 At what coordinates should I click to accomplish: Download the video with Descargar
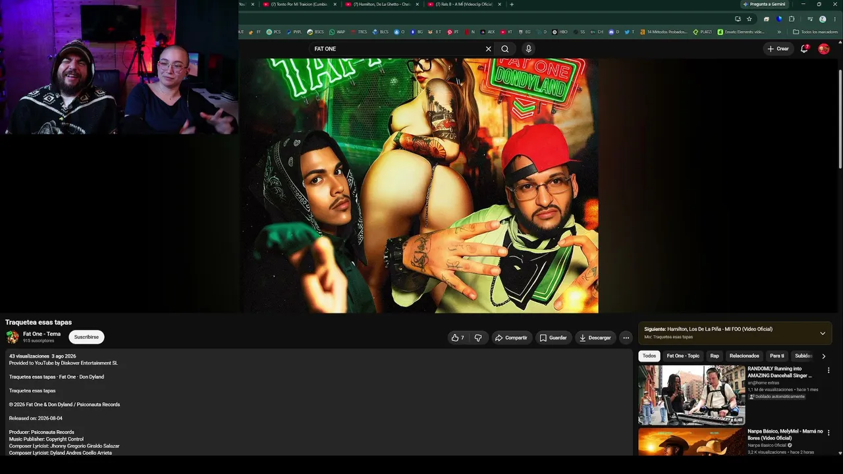[x=595, y=338]
